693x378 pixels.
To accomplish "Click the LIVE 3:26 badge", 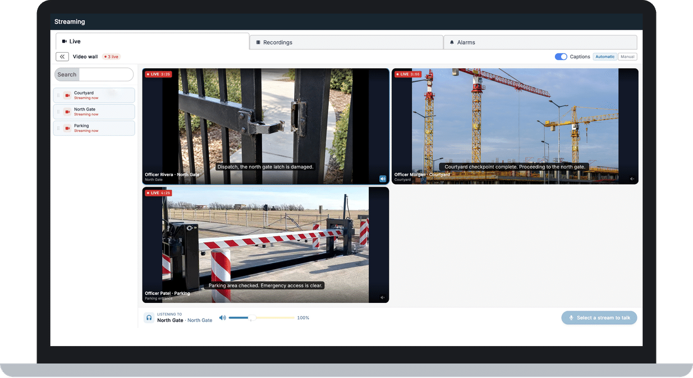I will (x=158, y=74).
